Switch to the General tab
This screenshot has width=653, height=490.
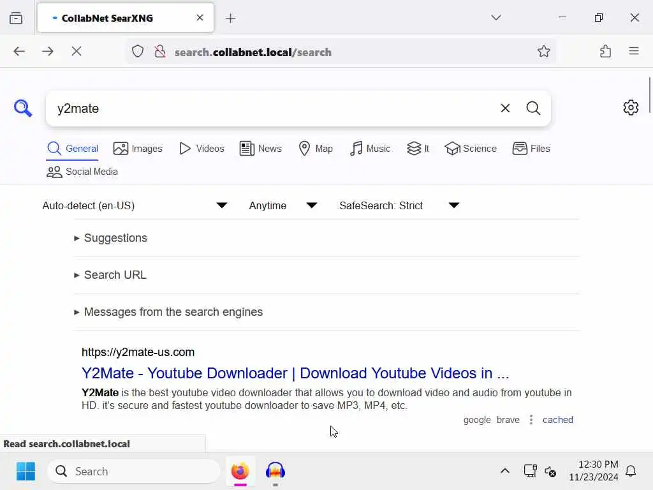[73, 149]
